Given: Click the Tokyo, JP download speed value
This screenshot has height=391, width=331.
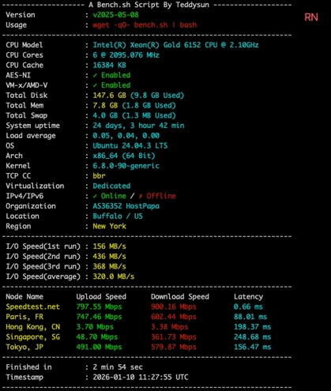Looking at the screenshot, I should coord(174,347).
